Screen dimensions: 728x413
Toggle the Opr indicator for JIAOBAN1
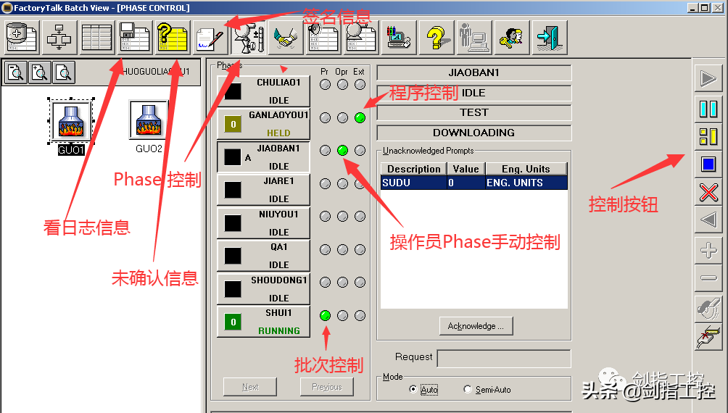pos(342,151)
